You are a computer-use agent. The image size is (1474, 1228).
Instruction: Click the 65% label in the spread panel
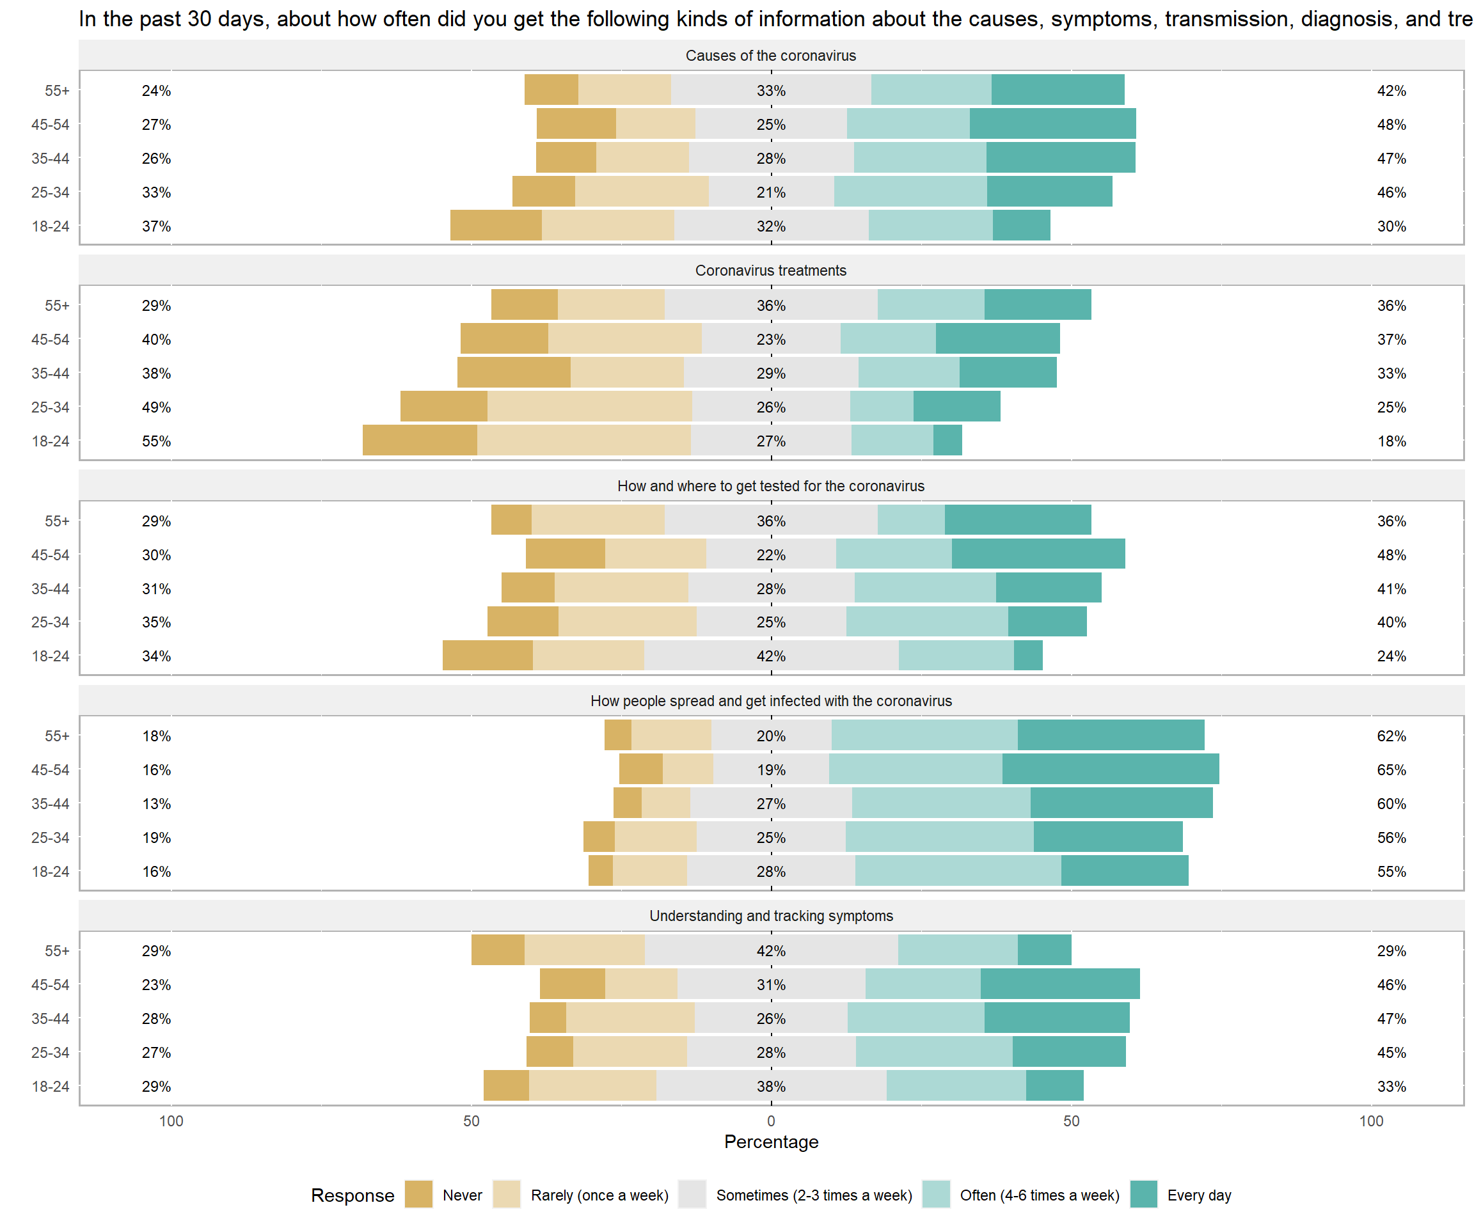coord(1391,770)
